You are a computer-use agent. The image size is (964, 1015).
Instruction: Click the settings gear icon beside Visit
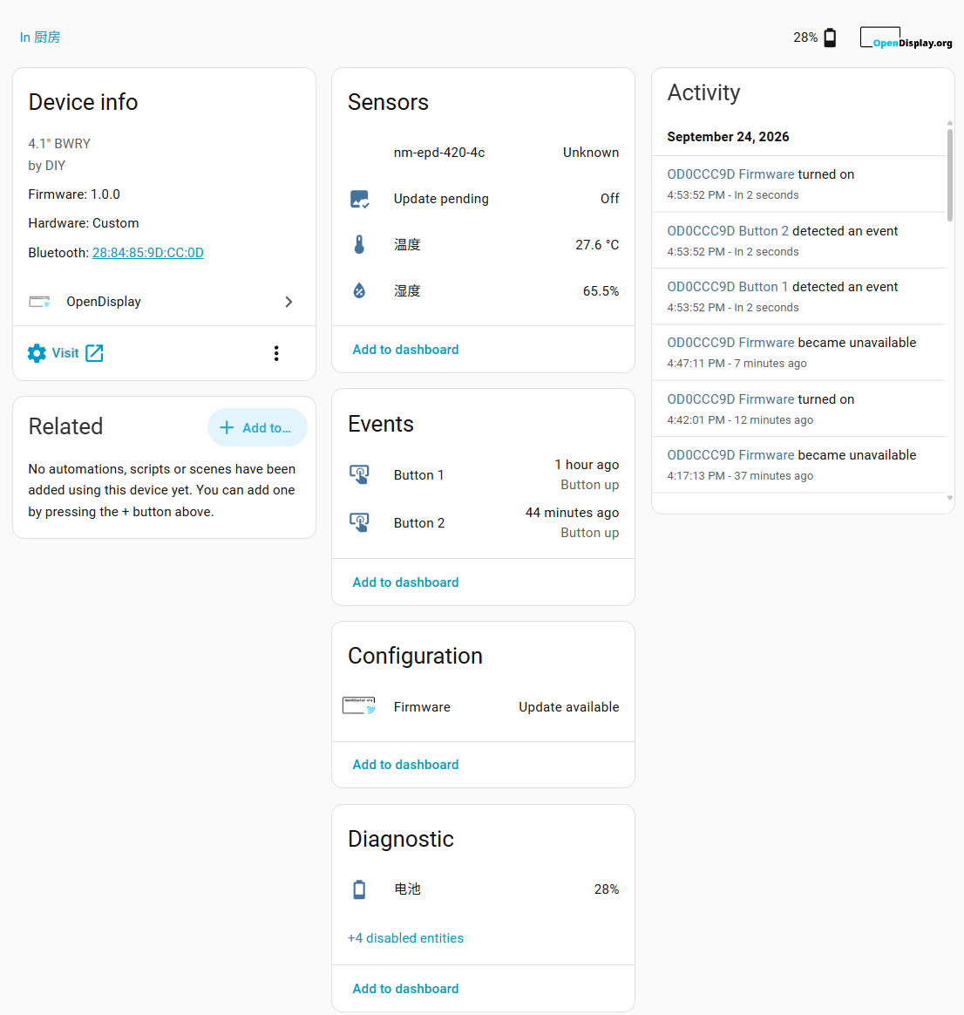click(x=37, y=353)
